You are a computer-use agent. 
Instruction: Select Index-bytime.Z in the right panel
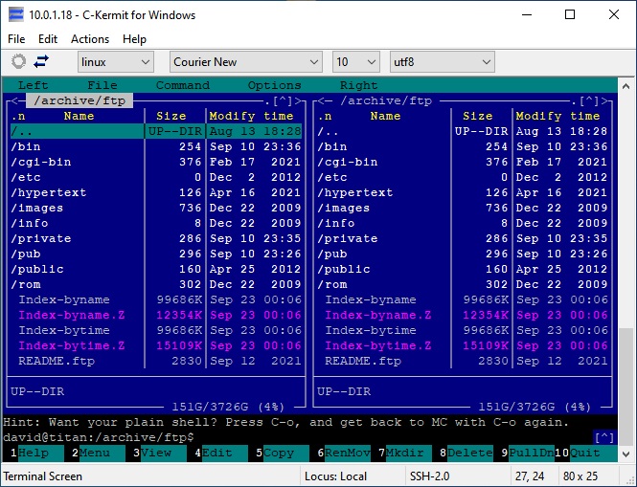[463, 345]
